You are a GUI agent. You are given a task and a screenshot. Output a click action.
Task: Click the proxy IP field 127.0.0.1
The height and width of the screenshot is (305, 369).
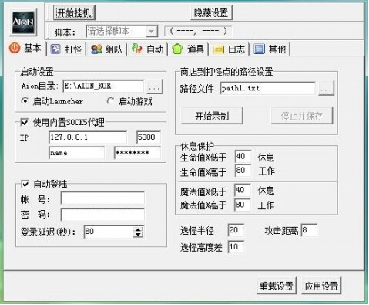(88, 137)
